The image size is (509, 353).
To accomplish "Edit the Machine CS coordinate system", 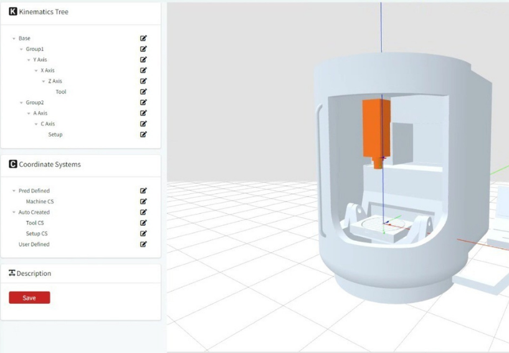I will (x=143, y=201).
